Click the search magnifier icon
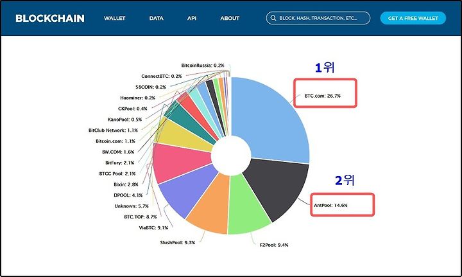Screen dimensions: 462x277 [x=273, y=18]
